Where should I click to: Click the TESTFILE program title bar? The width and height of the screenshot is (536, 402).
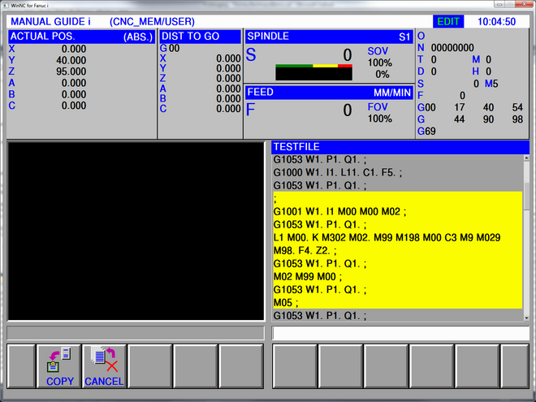click(400, 147)
